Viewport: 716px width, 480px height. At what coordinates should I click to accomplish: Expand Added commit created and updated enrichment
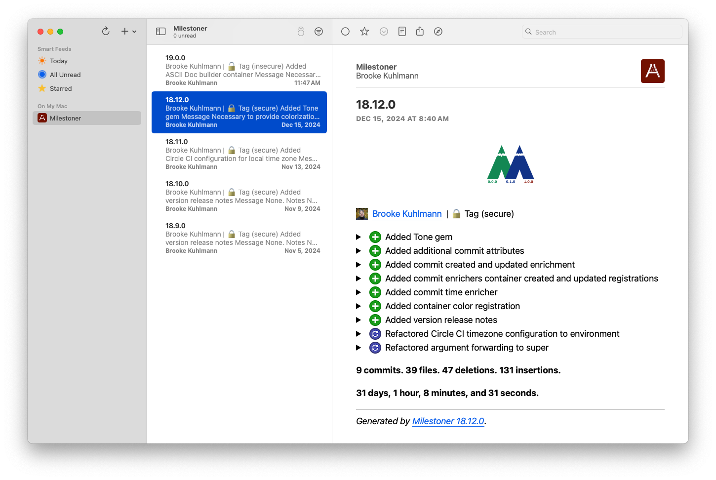click(358, 265)
